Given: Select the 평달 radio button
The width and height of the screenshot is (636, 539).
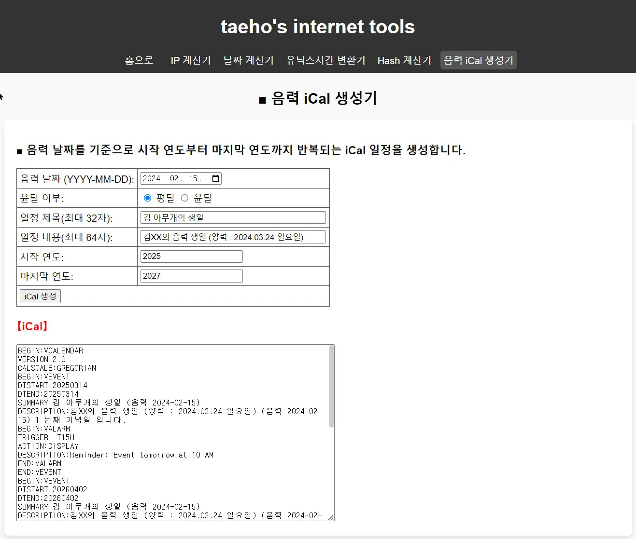Looking at the screenshot, I should click(x=148, y=198).
